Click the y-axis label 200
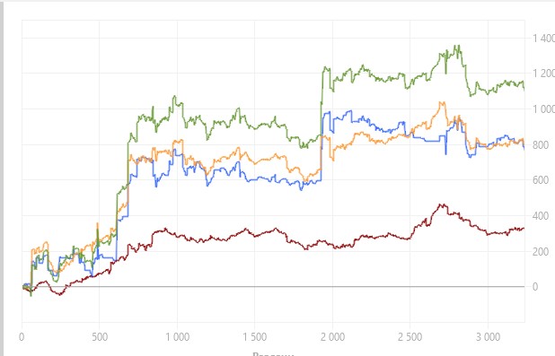This screenshot has width=555, height=356. [541, 251]
